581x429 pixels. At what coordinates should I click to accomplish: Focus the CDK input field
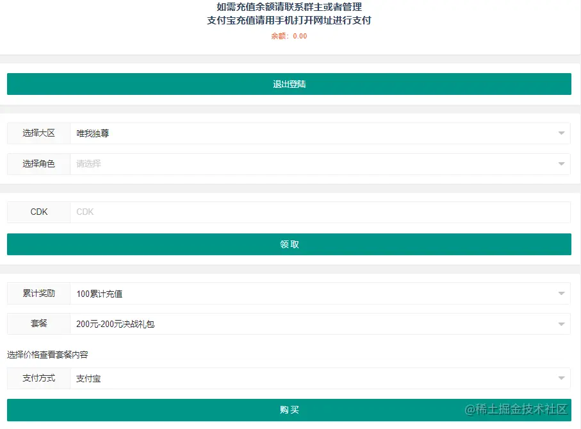[x=320, y=212]
